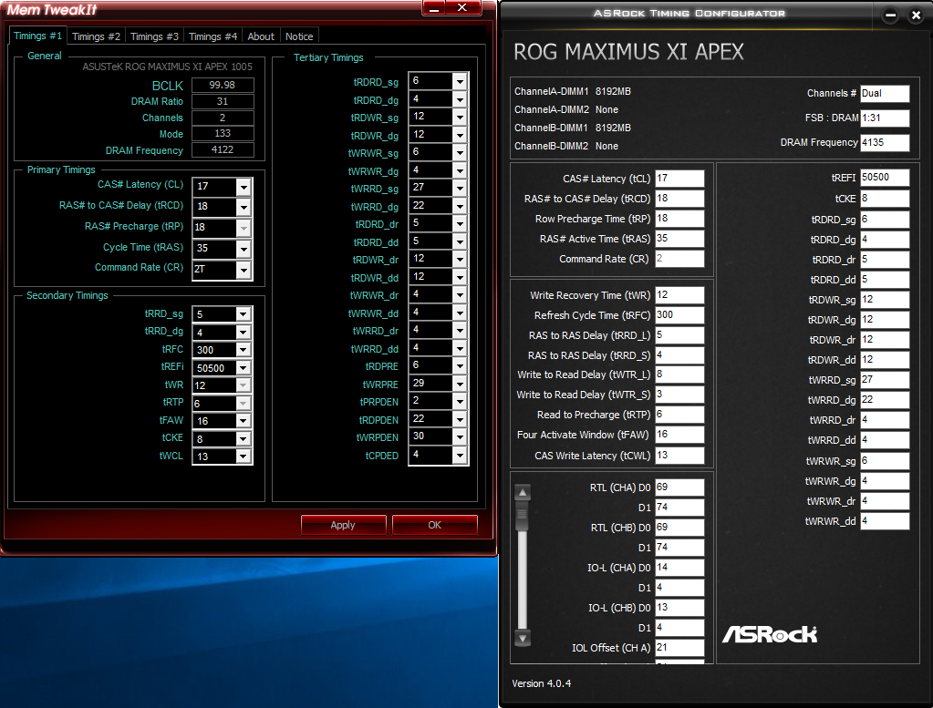Expand the tWRRD_dg dropdown showing 22
933x708 pixels.
coord(460,206)
